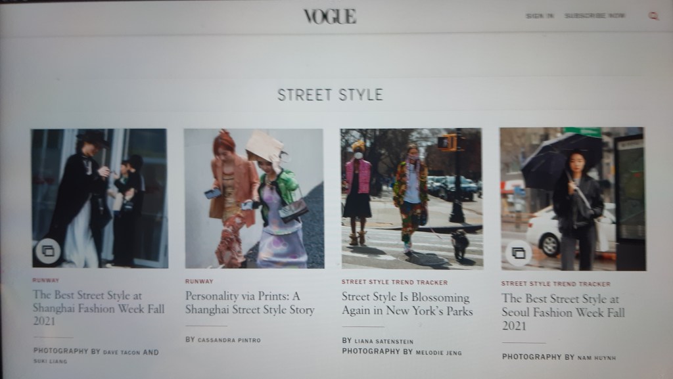Screen dimensions: 673x379
Task: Click Subscribe Now in header
Action: (594, 16)
